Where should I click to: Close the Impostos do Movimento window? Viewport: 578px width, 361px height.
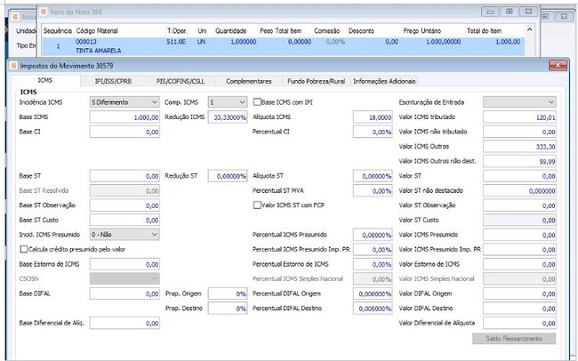pyautogui.click(x=558, y=65)
